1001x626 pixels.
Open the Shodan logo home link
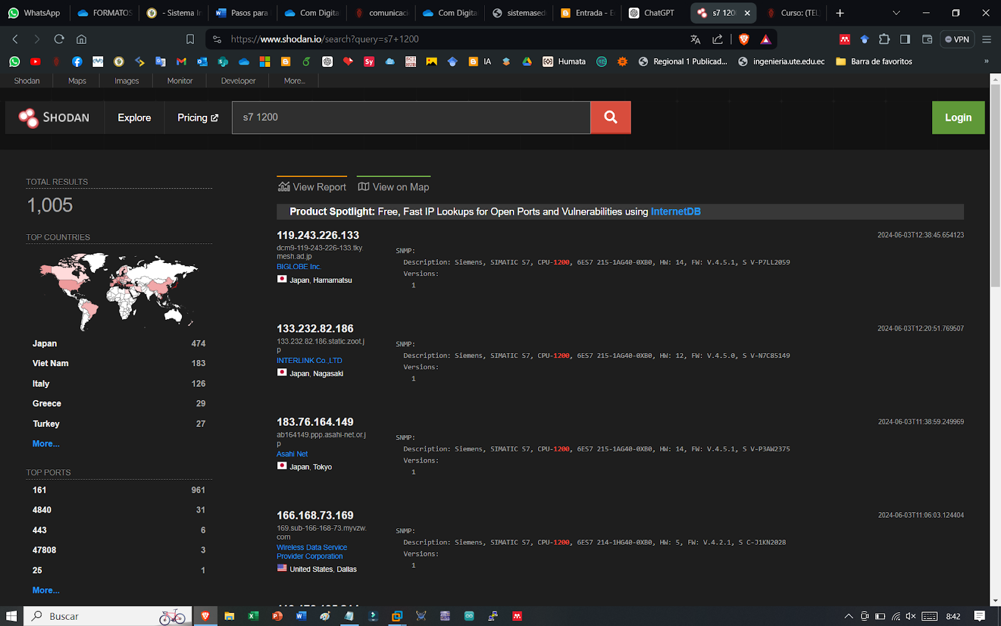click(54, 117)
